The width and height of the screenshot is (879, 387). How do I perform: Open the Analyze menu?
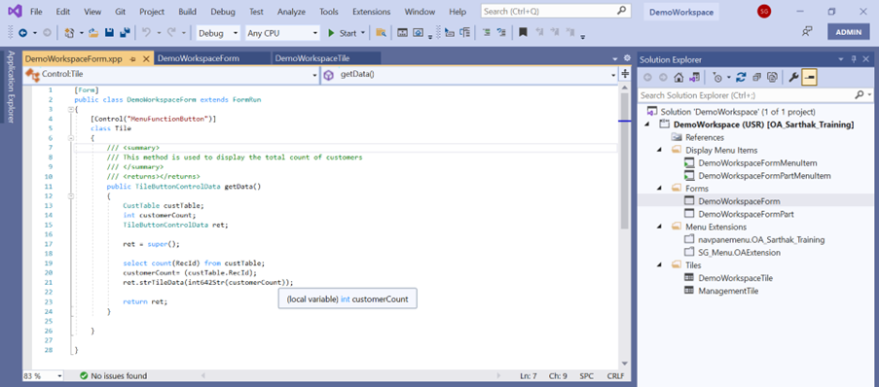click(x=291, y=12)
